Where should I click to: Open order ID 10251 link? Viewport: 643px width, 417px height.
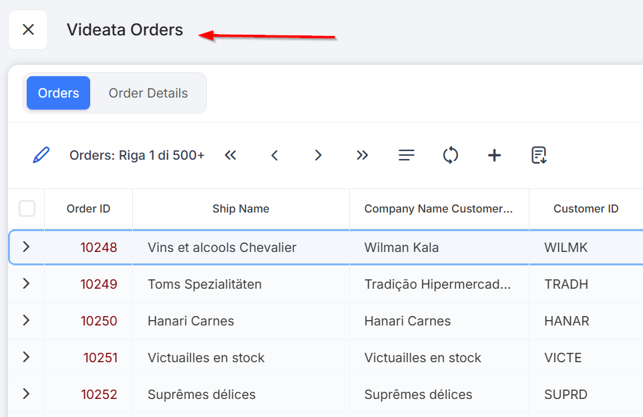coord(100,358)
